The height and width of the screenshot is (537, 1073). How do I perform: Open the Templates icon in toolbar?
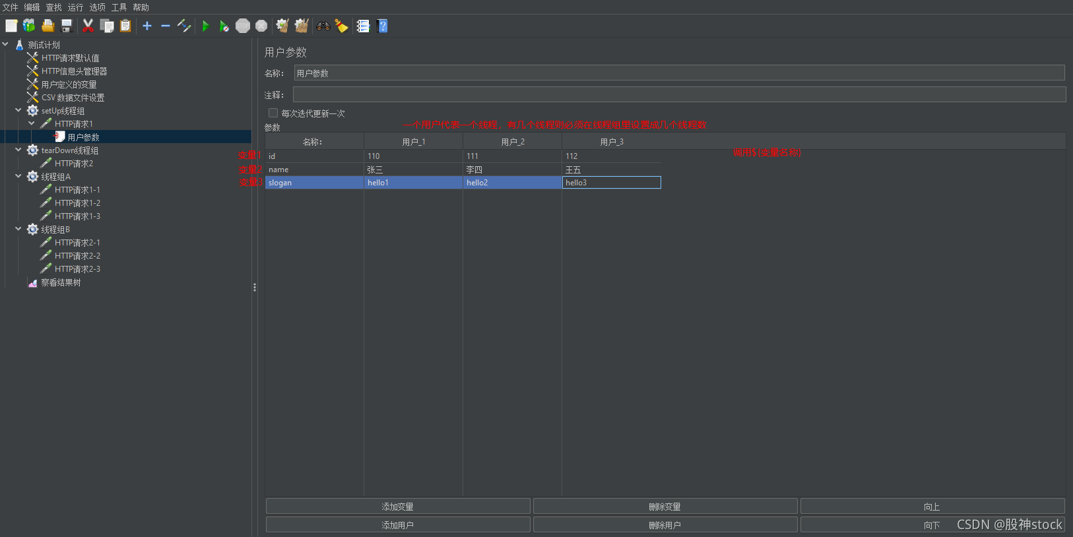coord(29,26)
